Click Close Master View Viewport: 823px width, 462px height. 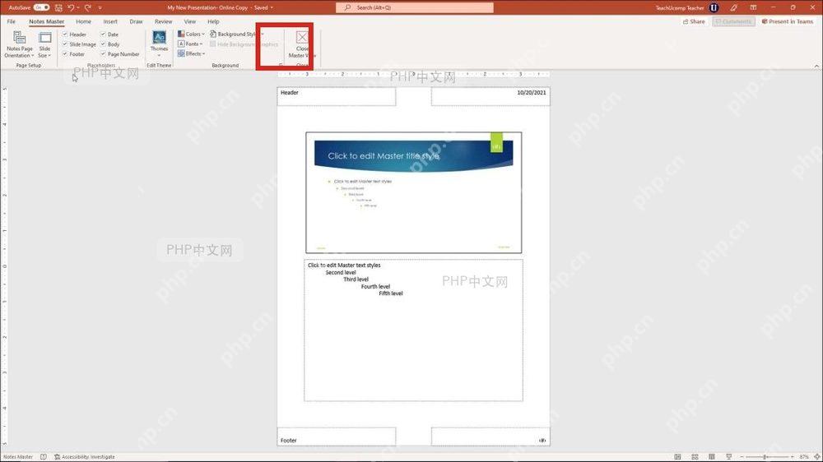[x=302, y=44]
